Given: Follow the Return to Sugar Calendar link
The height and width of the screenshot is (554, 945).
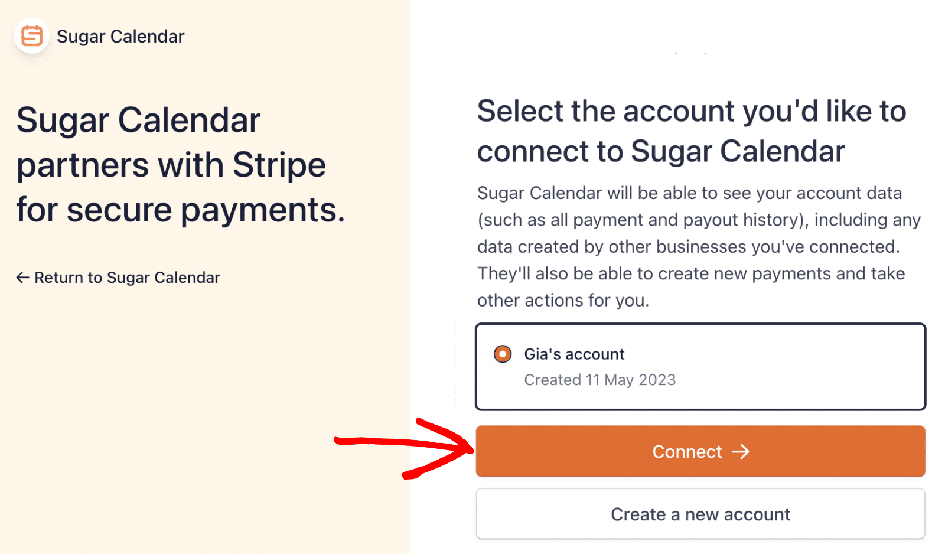Looking at the screenshot, I should pyautogui.click(x=118, y=277).
